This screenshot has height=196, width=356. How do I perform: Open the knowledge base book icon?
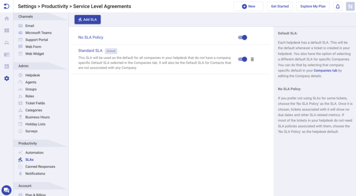click(6, 54)
